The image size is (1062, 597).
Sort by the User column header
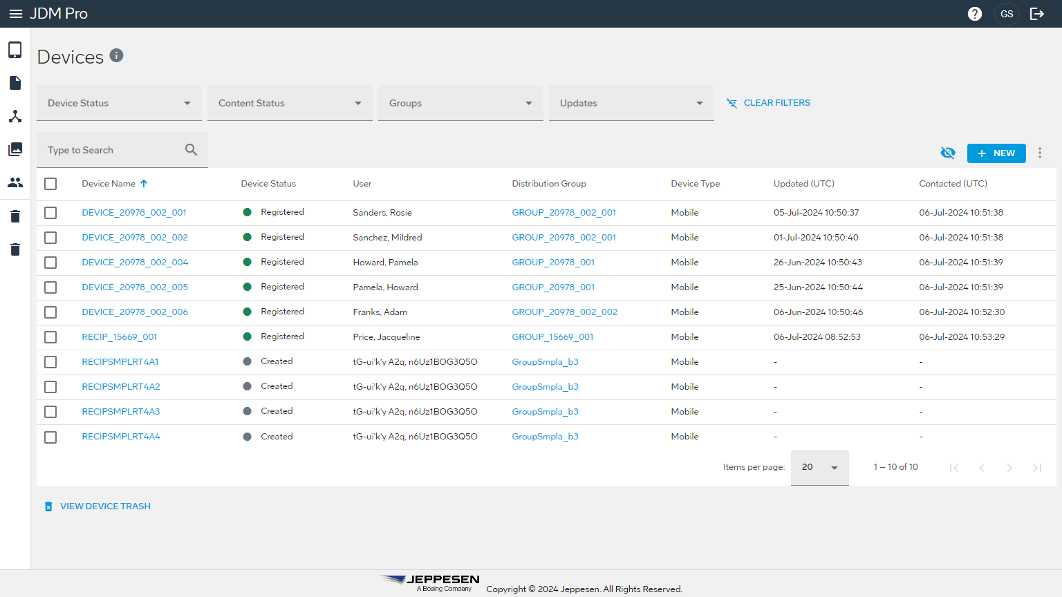pyautogui.click(x=362, y=184)
